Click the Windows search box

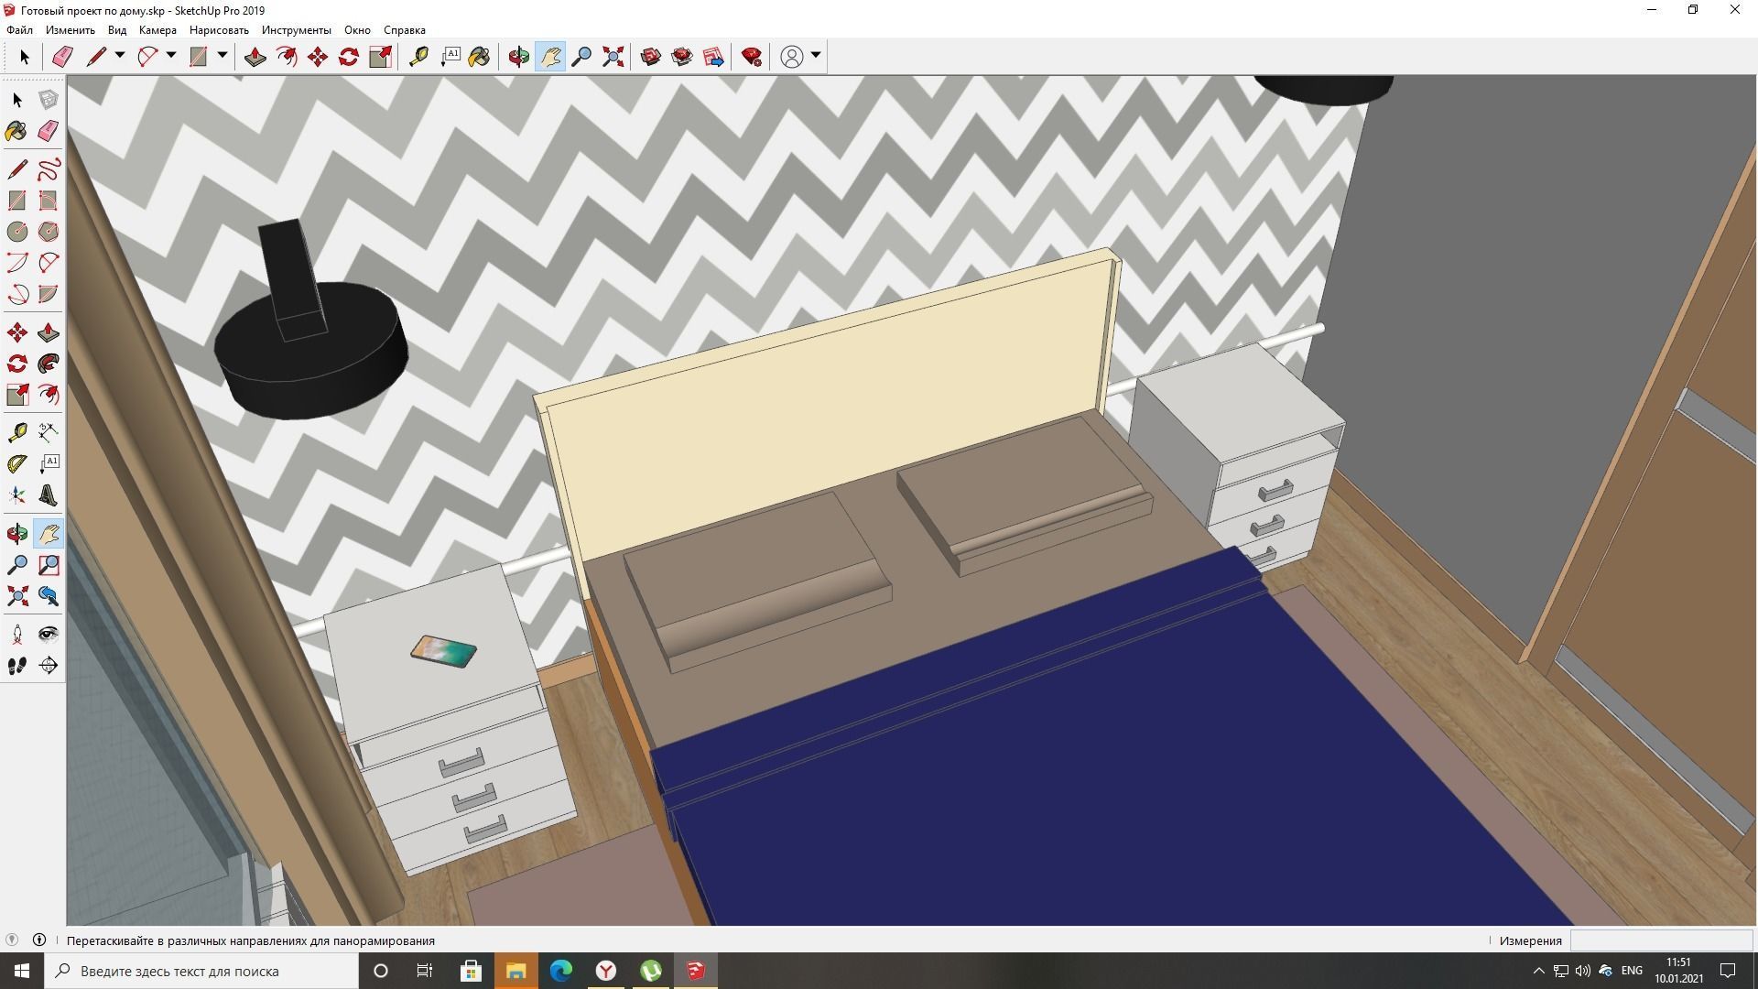201,971
